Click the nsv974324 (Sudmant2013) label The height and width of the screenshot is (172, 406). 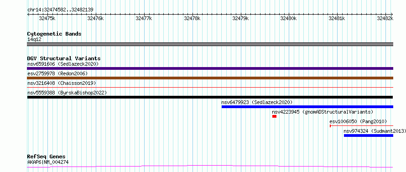click(x=375, y=131)
